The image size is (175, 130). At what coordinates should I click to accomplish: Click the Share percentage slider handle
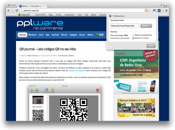pyautogui.click(x=120, y=38)
